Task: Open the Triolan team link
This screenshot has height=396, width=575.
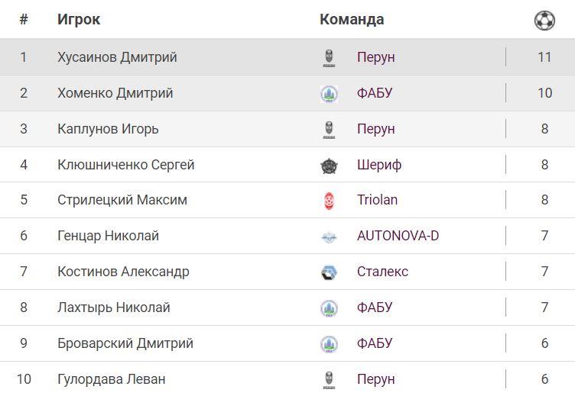Action: click(377, 200)
